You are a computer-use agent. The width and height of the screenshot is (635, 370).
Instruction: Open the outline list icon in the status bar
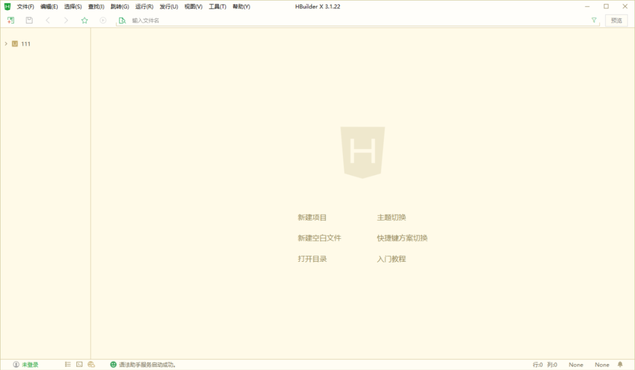tap(68, 364)
